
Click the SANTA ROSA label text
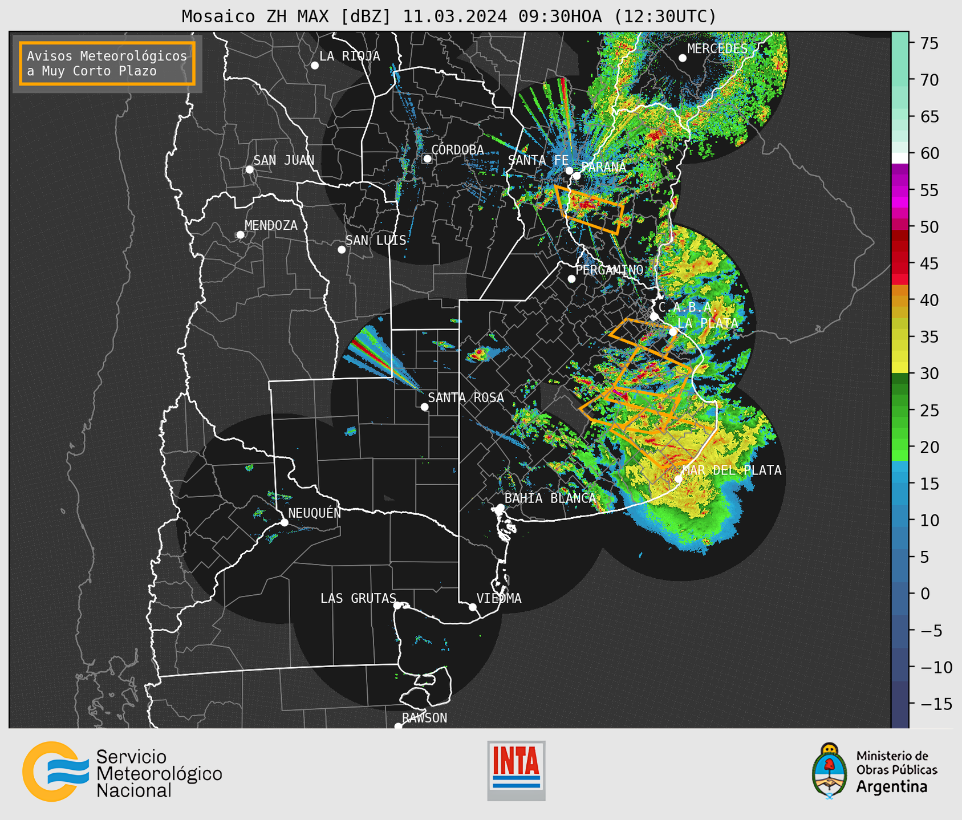click(466, 397)
